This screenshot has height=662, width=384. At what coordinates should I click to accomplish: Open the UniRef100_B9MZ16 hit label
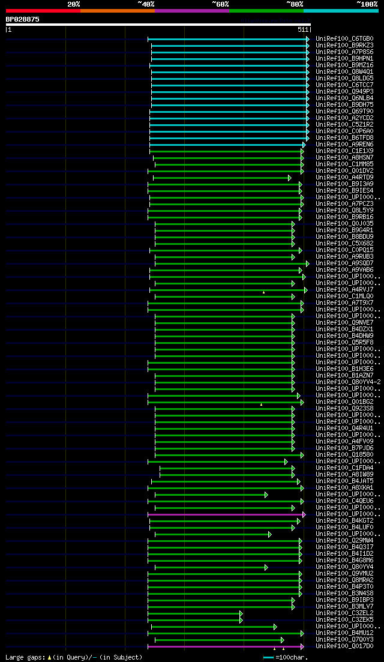[344, 65]
